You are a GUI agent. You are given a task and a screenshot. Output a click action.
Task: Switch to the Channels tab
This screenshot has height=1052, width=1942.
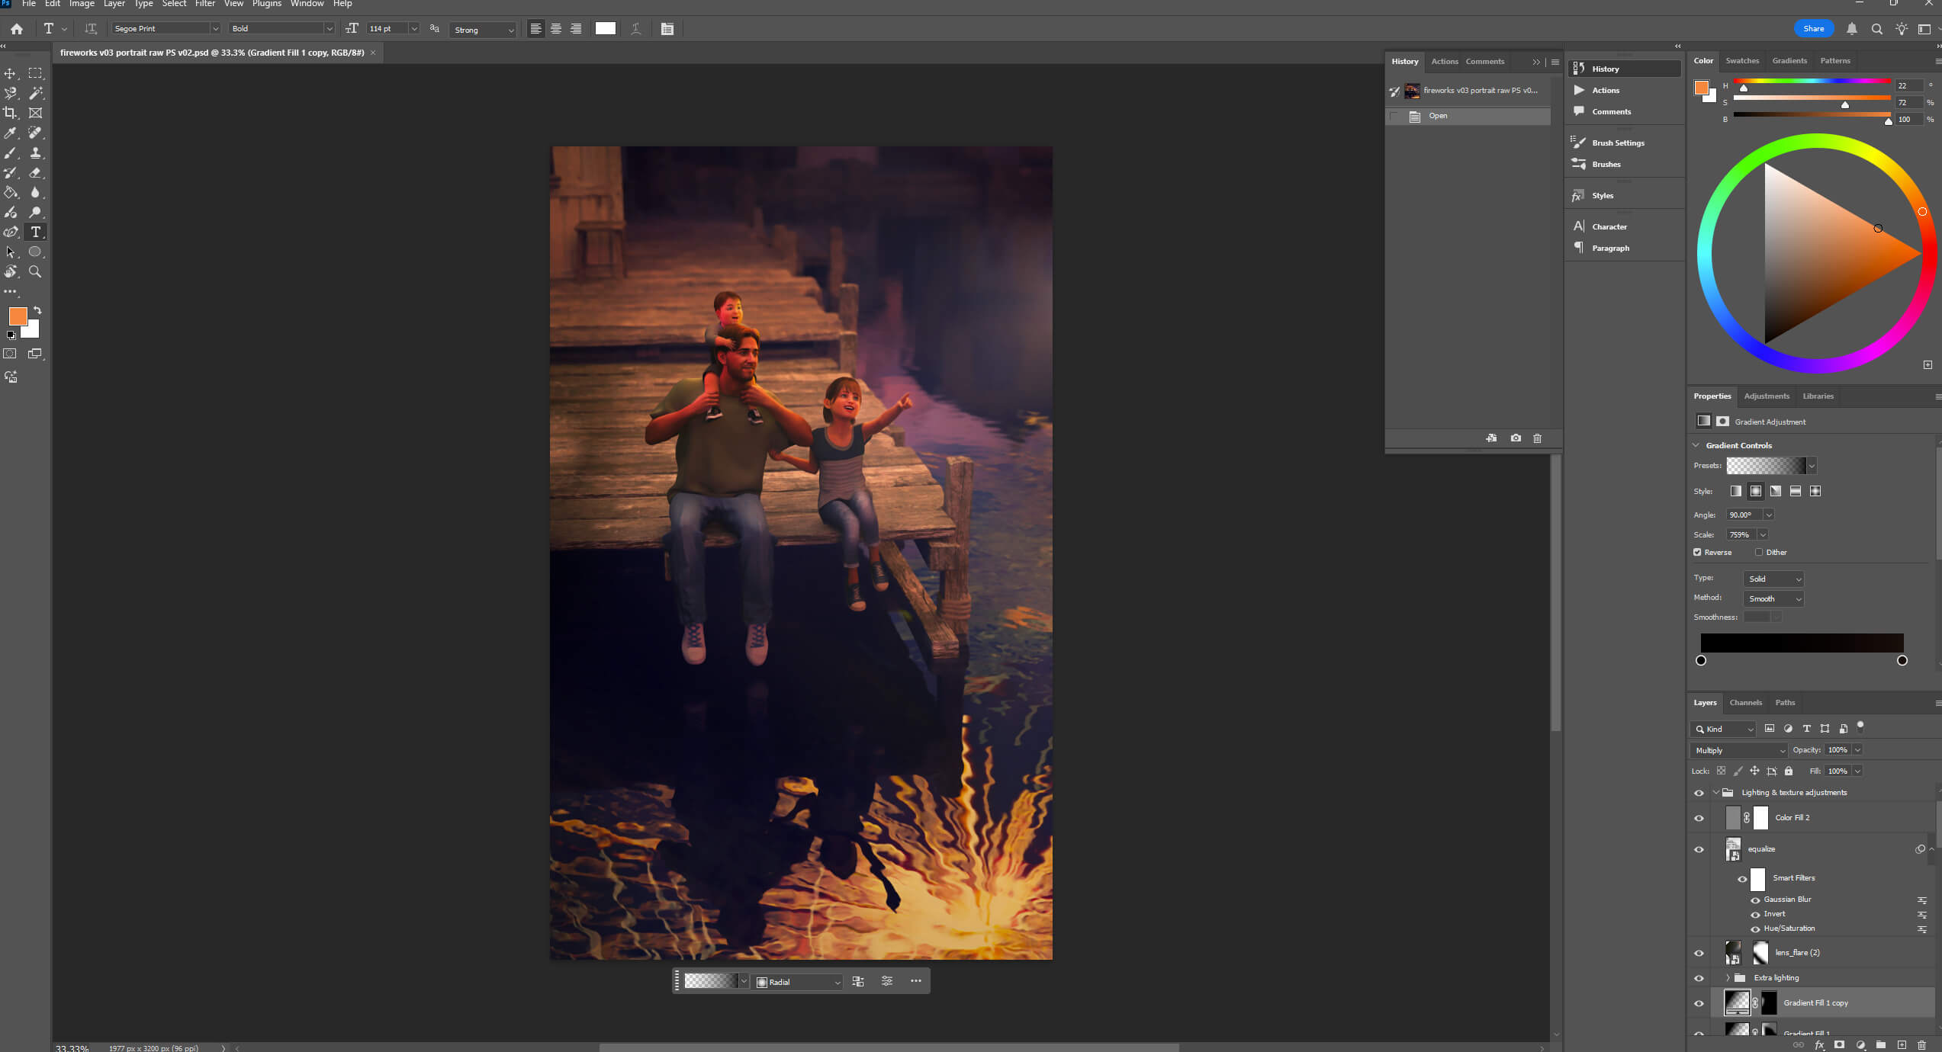(x=1745, y=703)
